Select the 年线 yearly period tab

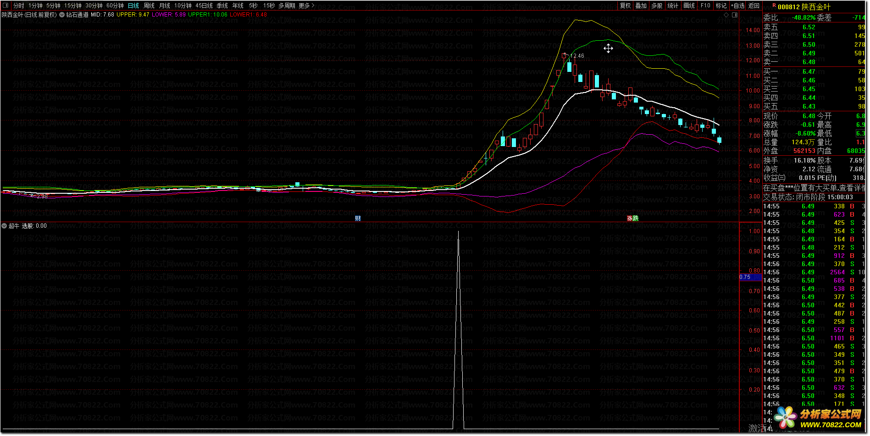click(x=238, y=5)
